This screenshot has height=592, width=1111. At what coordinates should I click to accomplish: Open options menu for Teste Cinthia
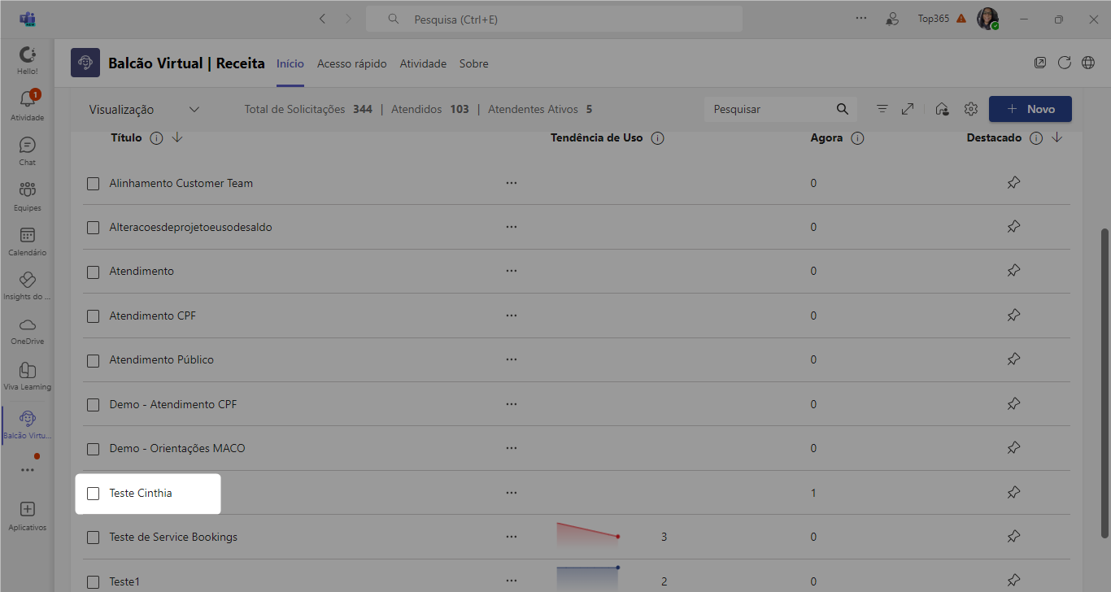[511, 493]
